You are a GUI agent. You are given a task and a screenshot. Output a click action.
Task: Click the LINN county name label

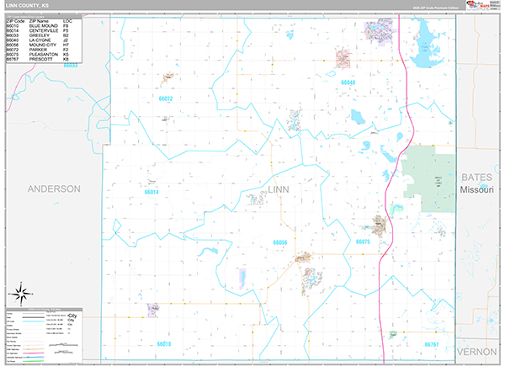[278, 189]
